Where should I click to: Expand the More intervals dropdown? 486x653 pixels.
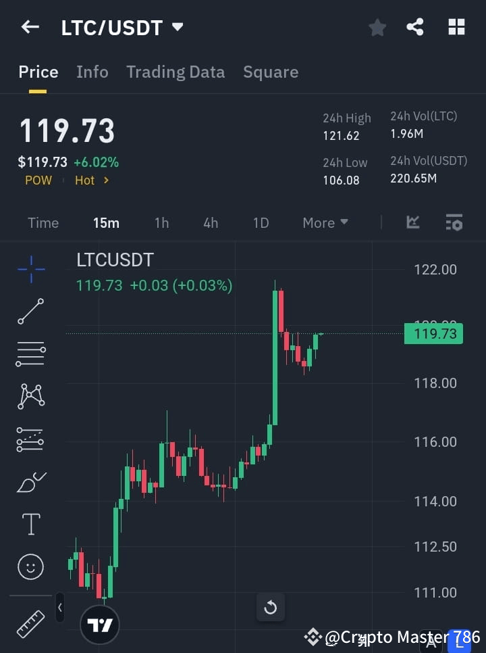coord(325,223)
